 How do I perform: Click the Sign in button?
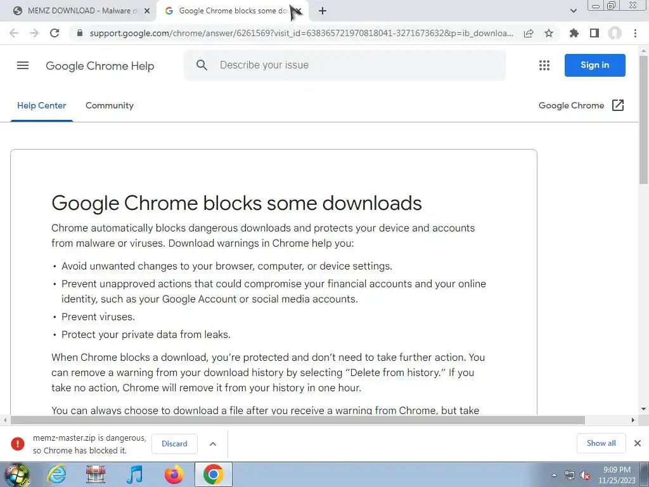pyautogui.click(x=594, y=65)
